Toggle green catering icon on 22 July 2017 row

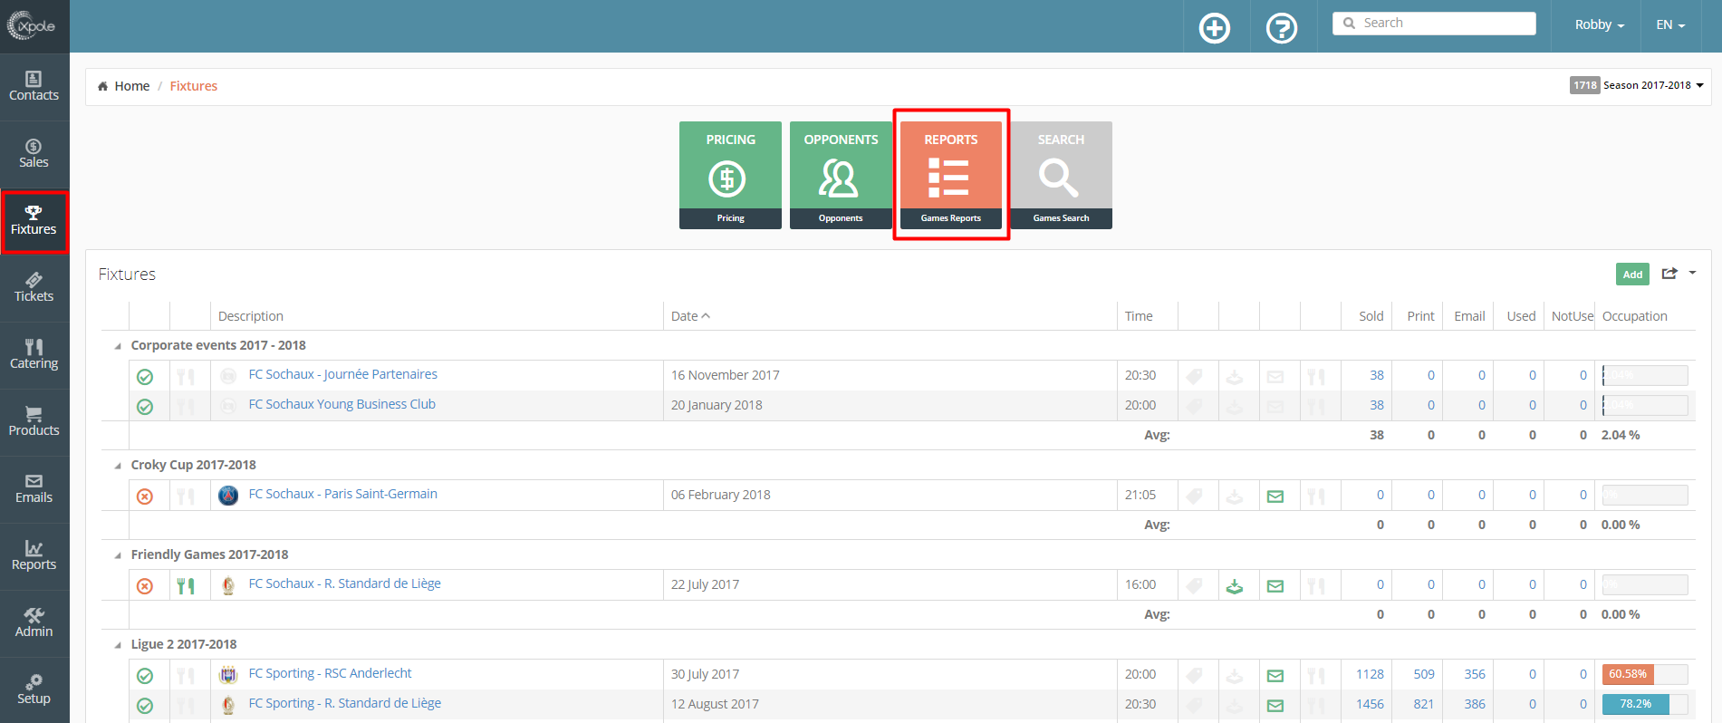click(186, 586)
